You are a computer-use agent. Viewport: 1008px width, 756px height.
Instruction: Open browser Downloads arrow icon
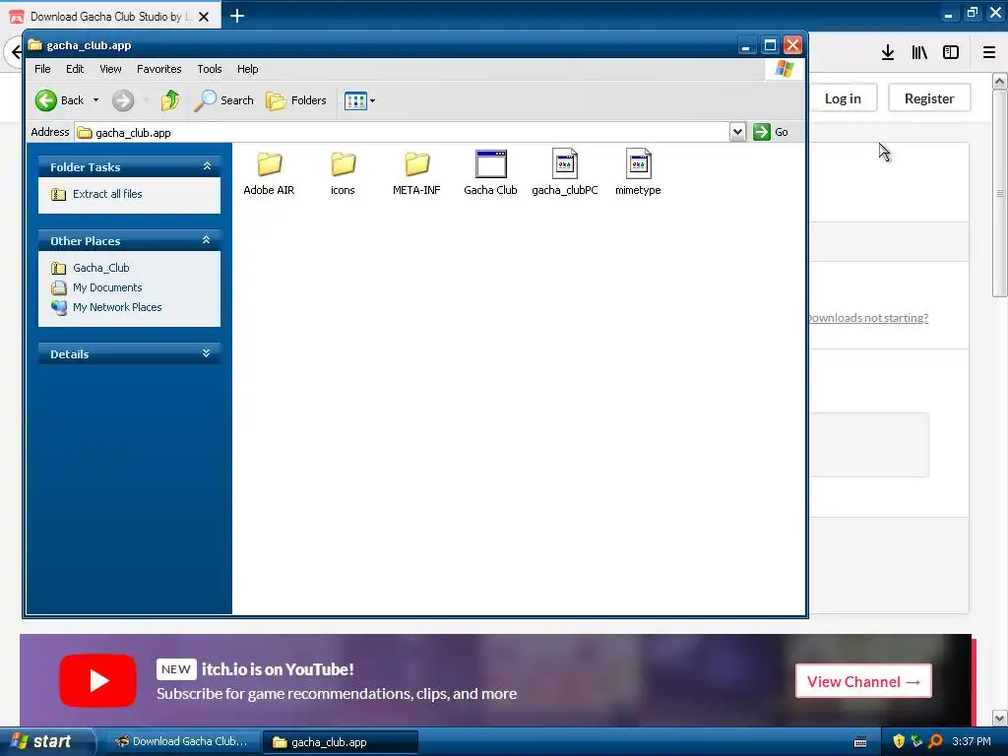point(888,53)
